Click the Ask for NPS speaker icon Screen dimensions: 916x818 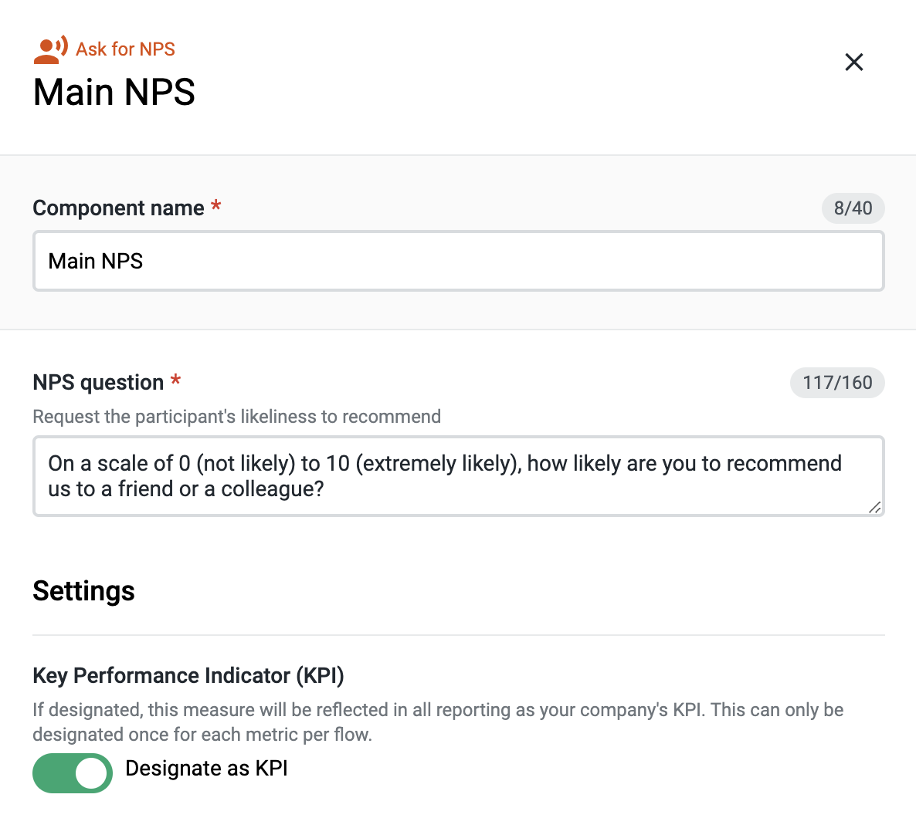point(50,49)
